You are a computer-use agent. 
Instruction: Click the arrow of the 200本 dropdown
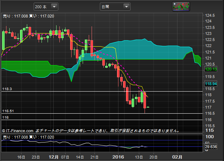pyautogui.click(x=54, y=7)
